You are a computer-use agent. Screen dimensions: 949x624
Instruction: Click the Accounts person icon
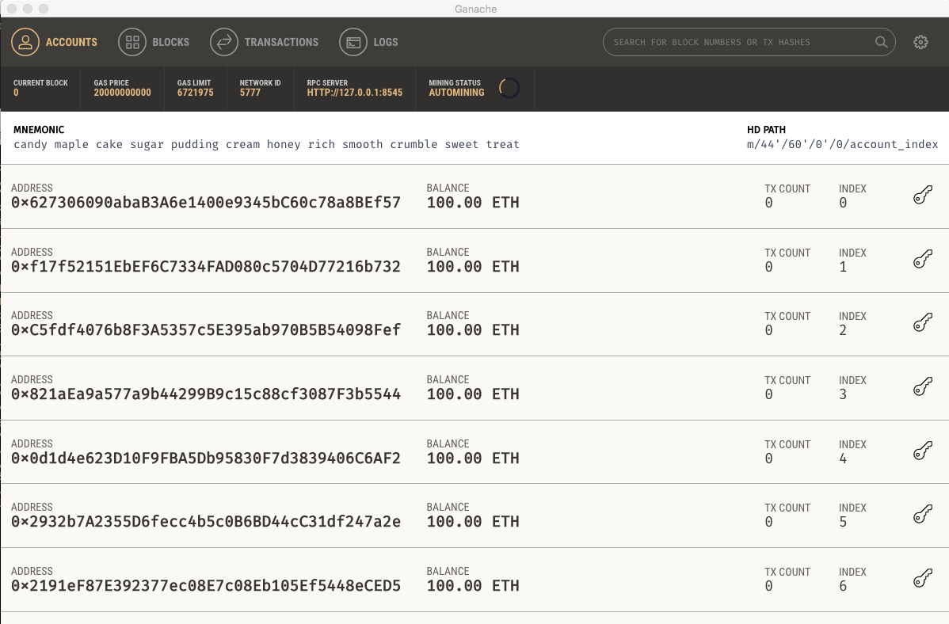point(25,42)
